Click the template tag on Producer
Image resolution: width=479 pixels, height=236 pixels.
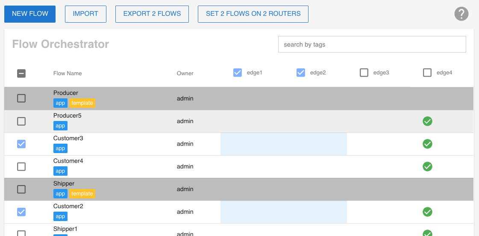[x=82, y=103]
